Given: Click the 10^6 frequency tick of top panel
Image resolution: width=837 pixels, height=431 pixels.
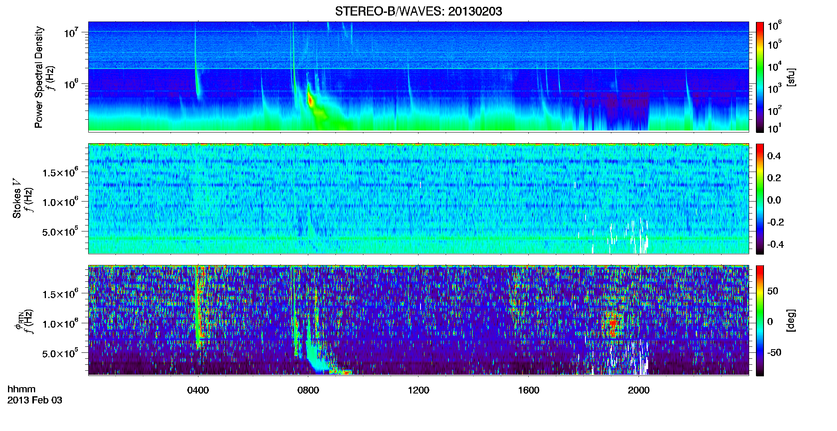Looking at the screenshot, I should click(71, 85).
